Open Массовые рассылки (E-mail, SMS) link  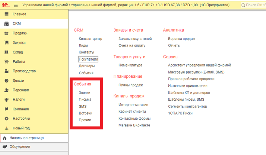click(196, 72)
